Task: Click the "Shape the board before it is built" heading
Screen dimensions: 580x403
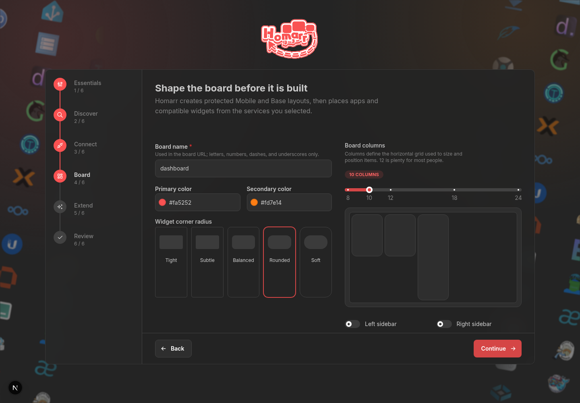Action: (231, 88)
